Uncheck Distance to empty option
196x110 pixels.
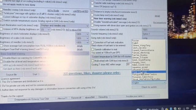tap(92, 12)
